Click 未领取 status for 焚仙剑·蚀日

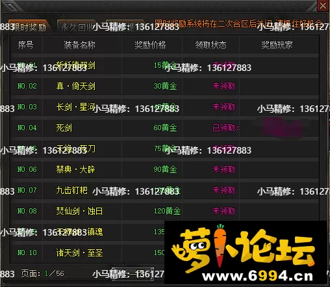[223, 211]
